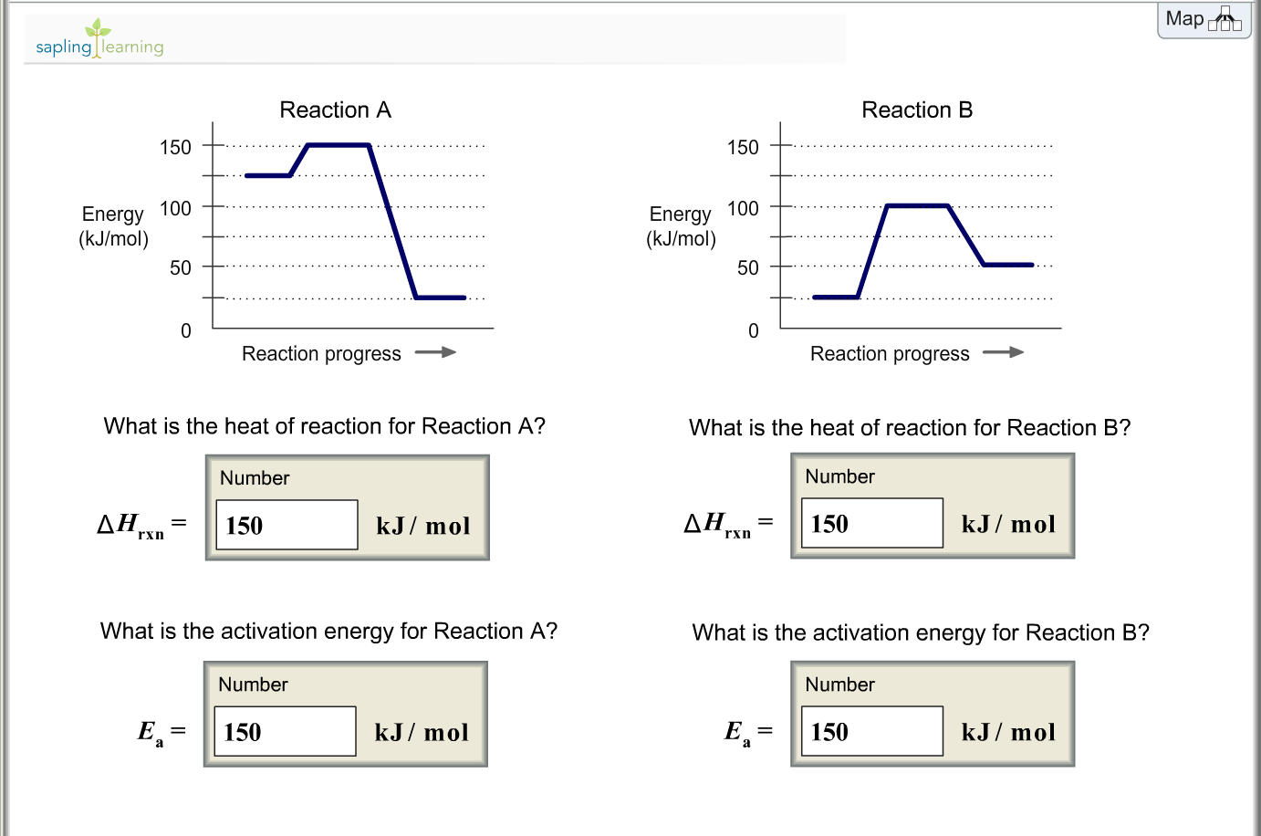
Task: Click the 100 tick mark on Reaction B axis
Action: [780, 208]
